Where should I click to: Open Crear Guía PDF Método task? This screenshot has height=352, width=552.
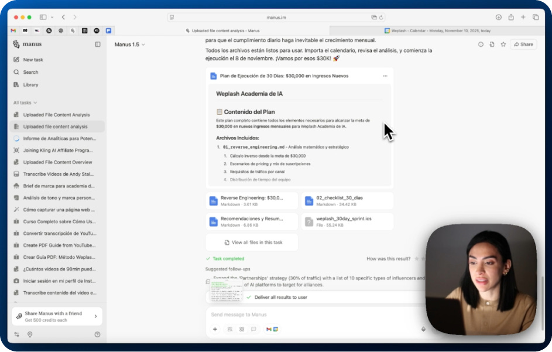(x=57, y=257)
